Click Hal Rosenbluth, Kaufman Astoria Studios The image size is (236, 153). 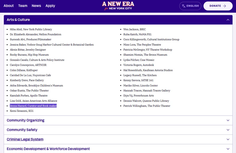tap(148, 70)
